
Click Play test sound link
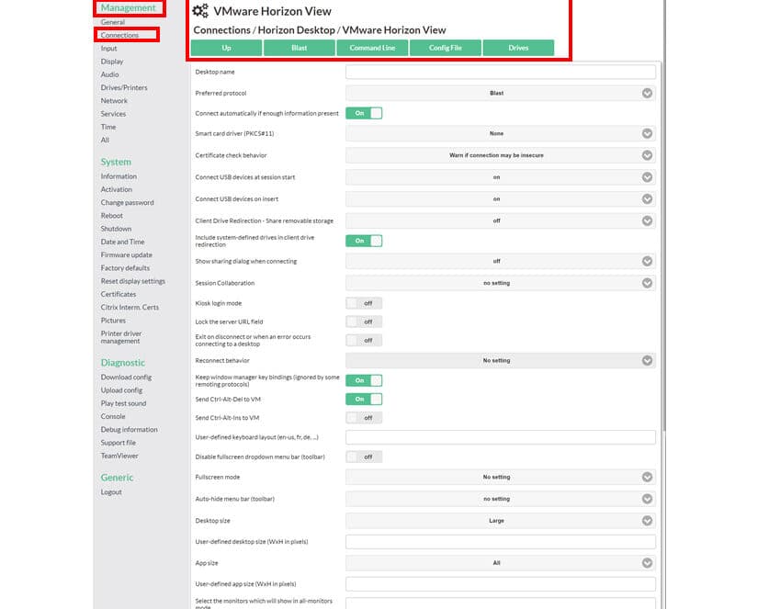click(x=124, y=403)
